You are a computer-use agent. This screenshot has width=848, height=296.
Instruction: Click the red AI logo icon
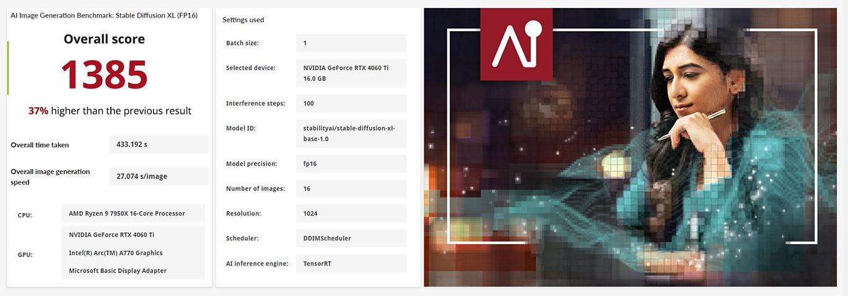516,45
